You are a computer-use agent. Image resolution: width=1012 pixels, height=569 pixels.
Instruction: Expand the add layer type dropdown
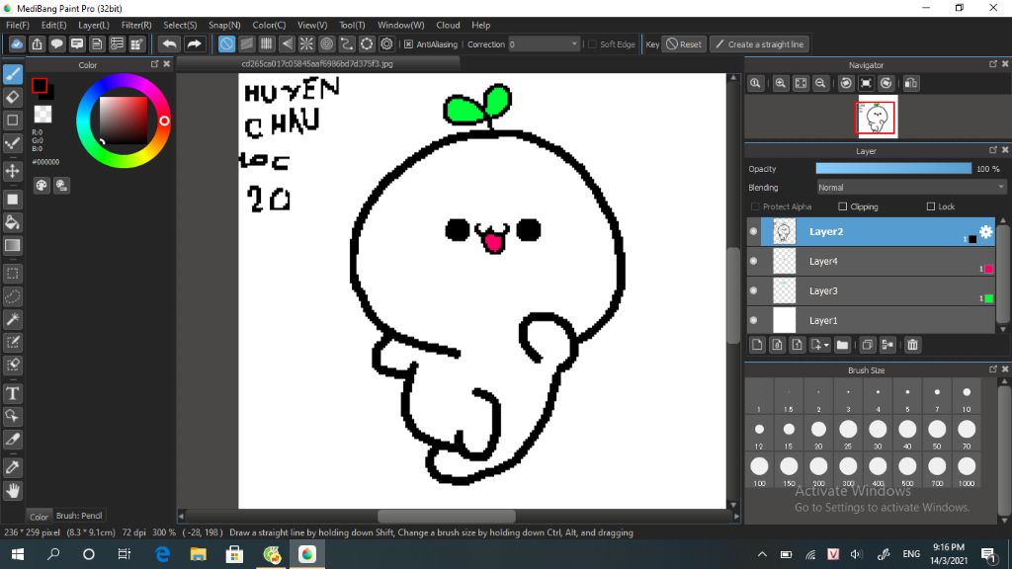(819, 345)
